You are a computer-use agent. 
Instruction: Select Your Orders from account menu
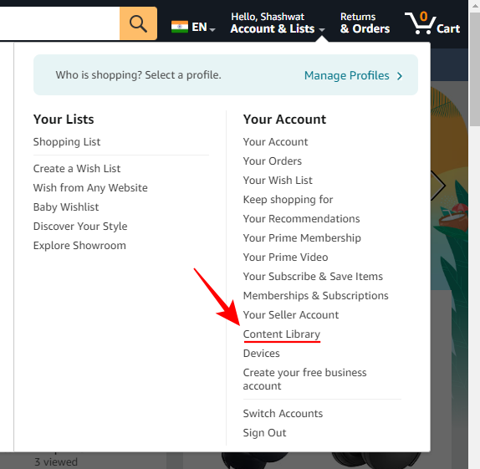point(272,161)
